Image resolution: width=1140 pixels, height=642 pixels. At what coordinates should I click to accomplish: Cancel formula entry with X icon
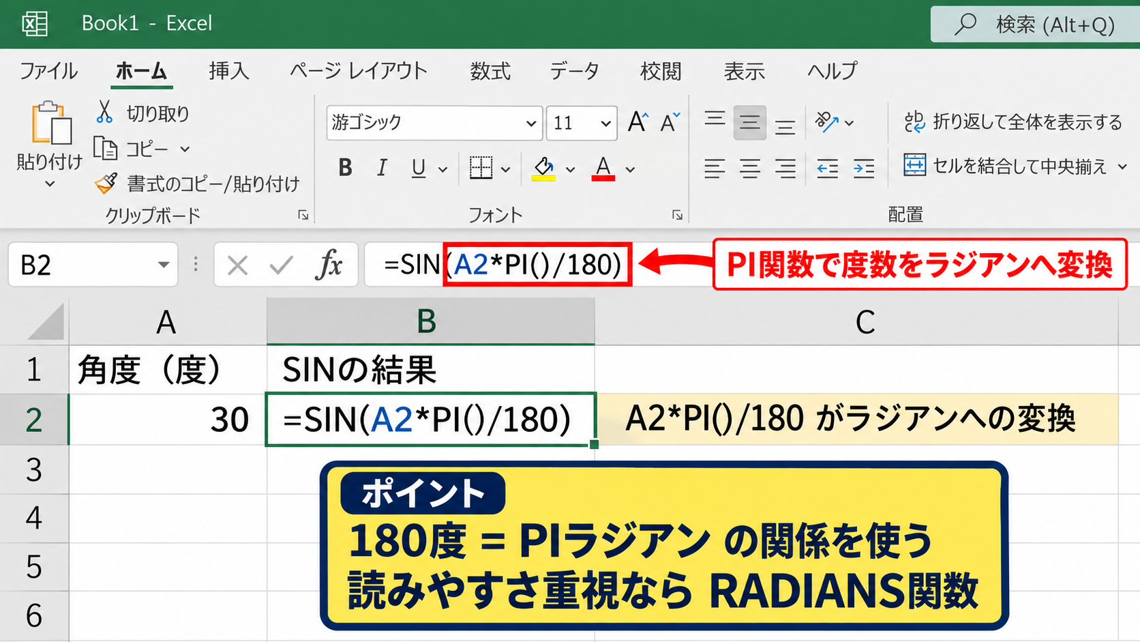[237, 265]
